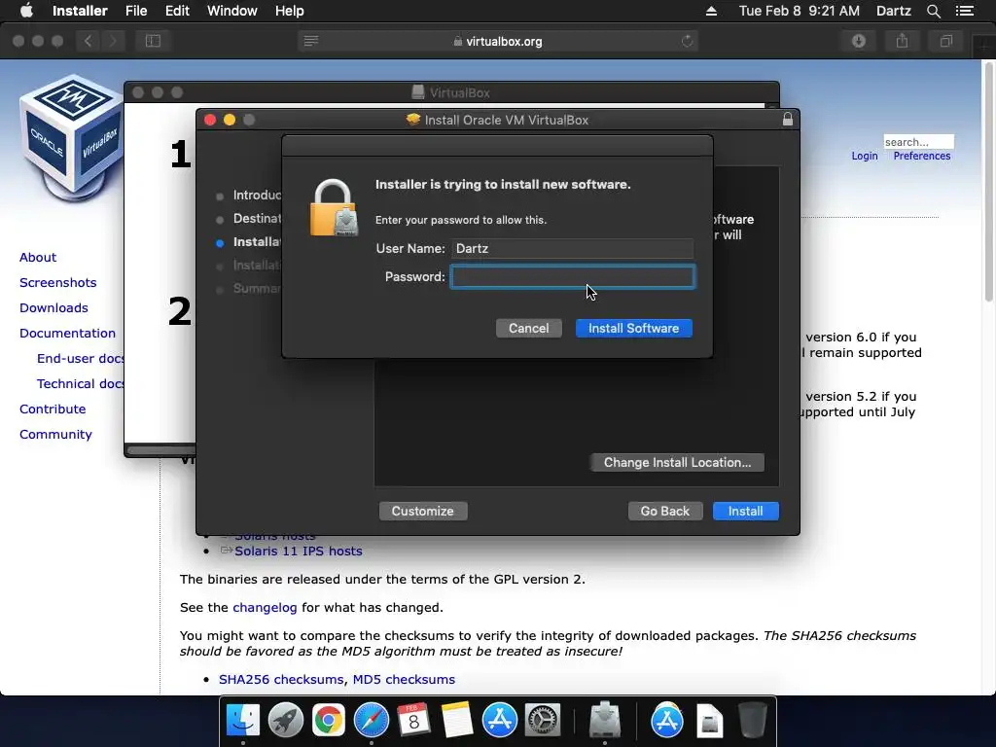The image size is (996, 747).
Task: Toggle Safari sidebar button
Action: 153,41
